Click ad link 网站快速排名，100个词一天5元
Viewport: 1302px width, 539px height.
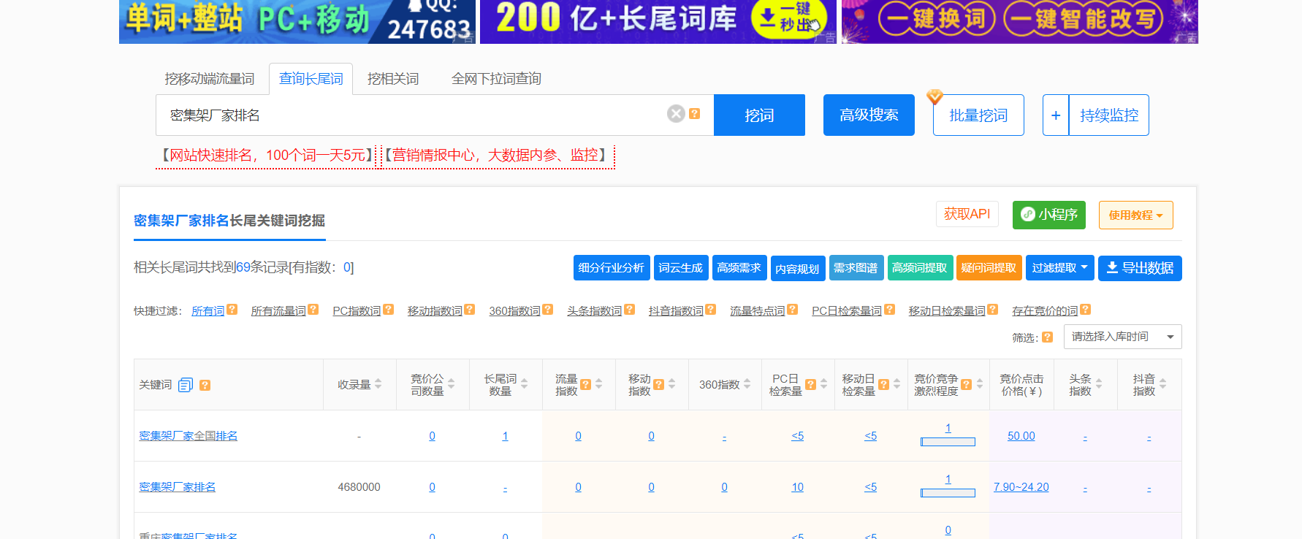(266, 155)
